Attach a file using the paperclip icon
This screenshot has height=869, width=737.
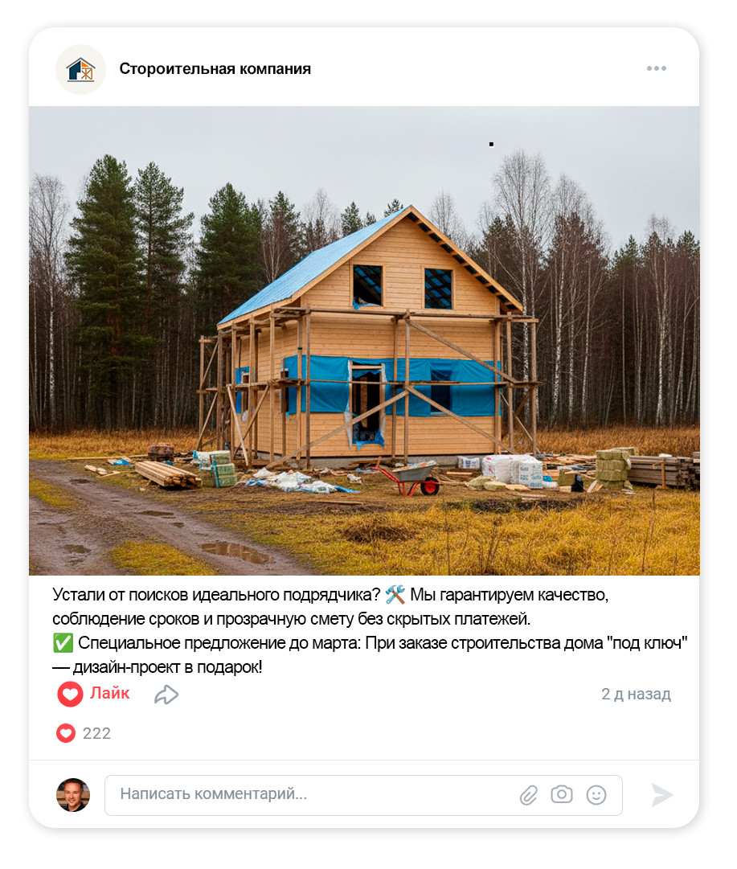pos(529,795)
